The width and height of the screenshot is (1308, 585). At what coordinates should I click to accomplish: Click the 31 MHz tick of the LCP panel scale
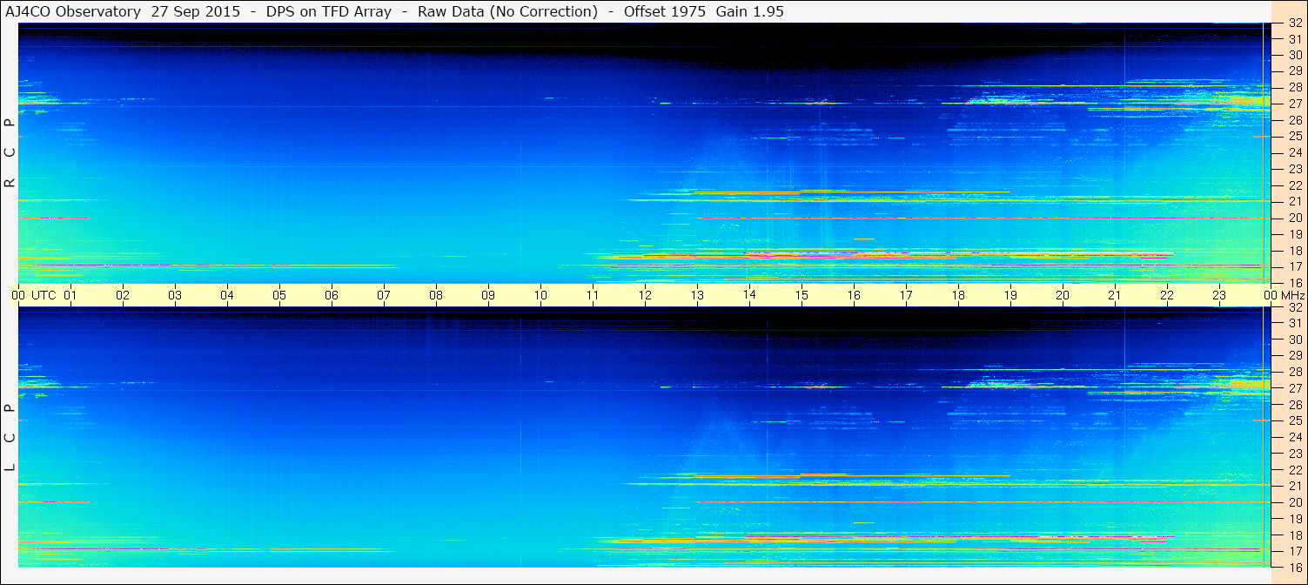coord(1295,323)
